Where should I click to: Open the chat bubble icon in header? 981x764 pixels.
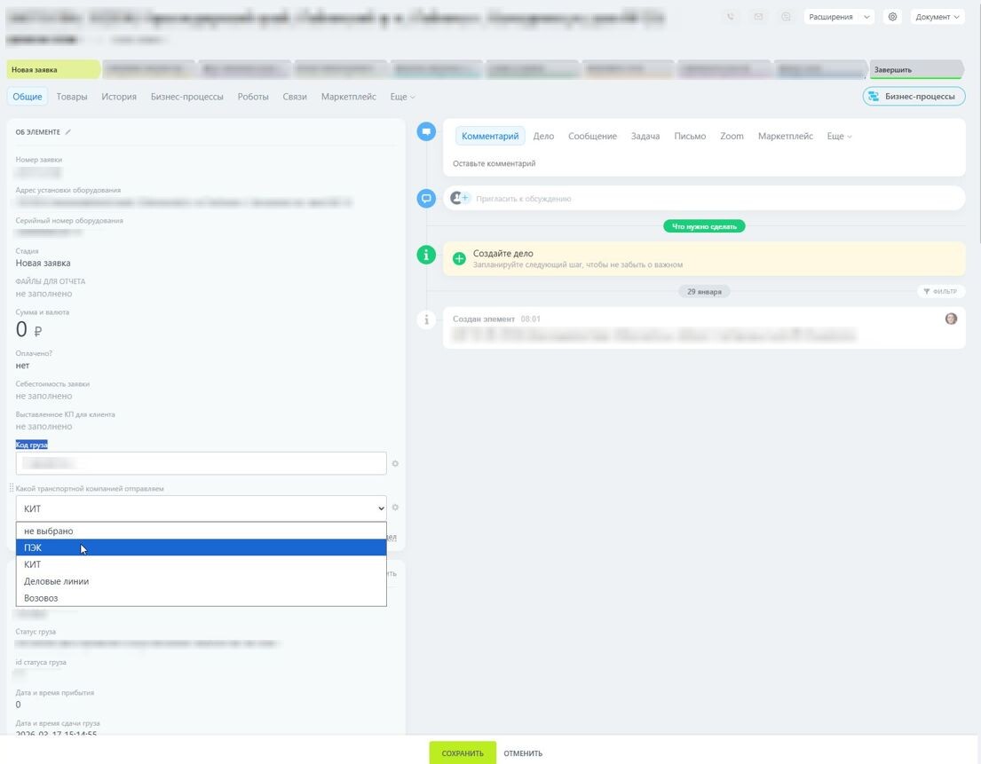point(786,17)
